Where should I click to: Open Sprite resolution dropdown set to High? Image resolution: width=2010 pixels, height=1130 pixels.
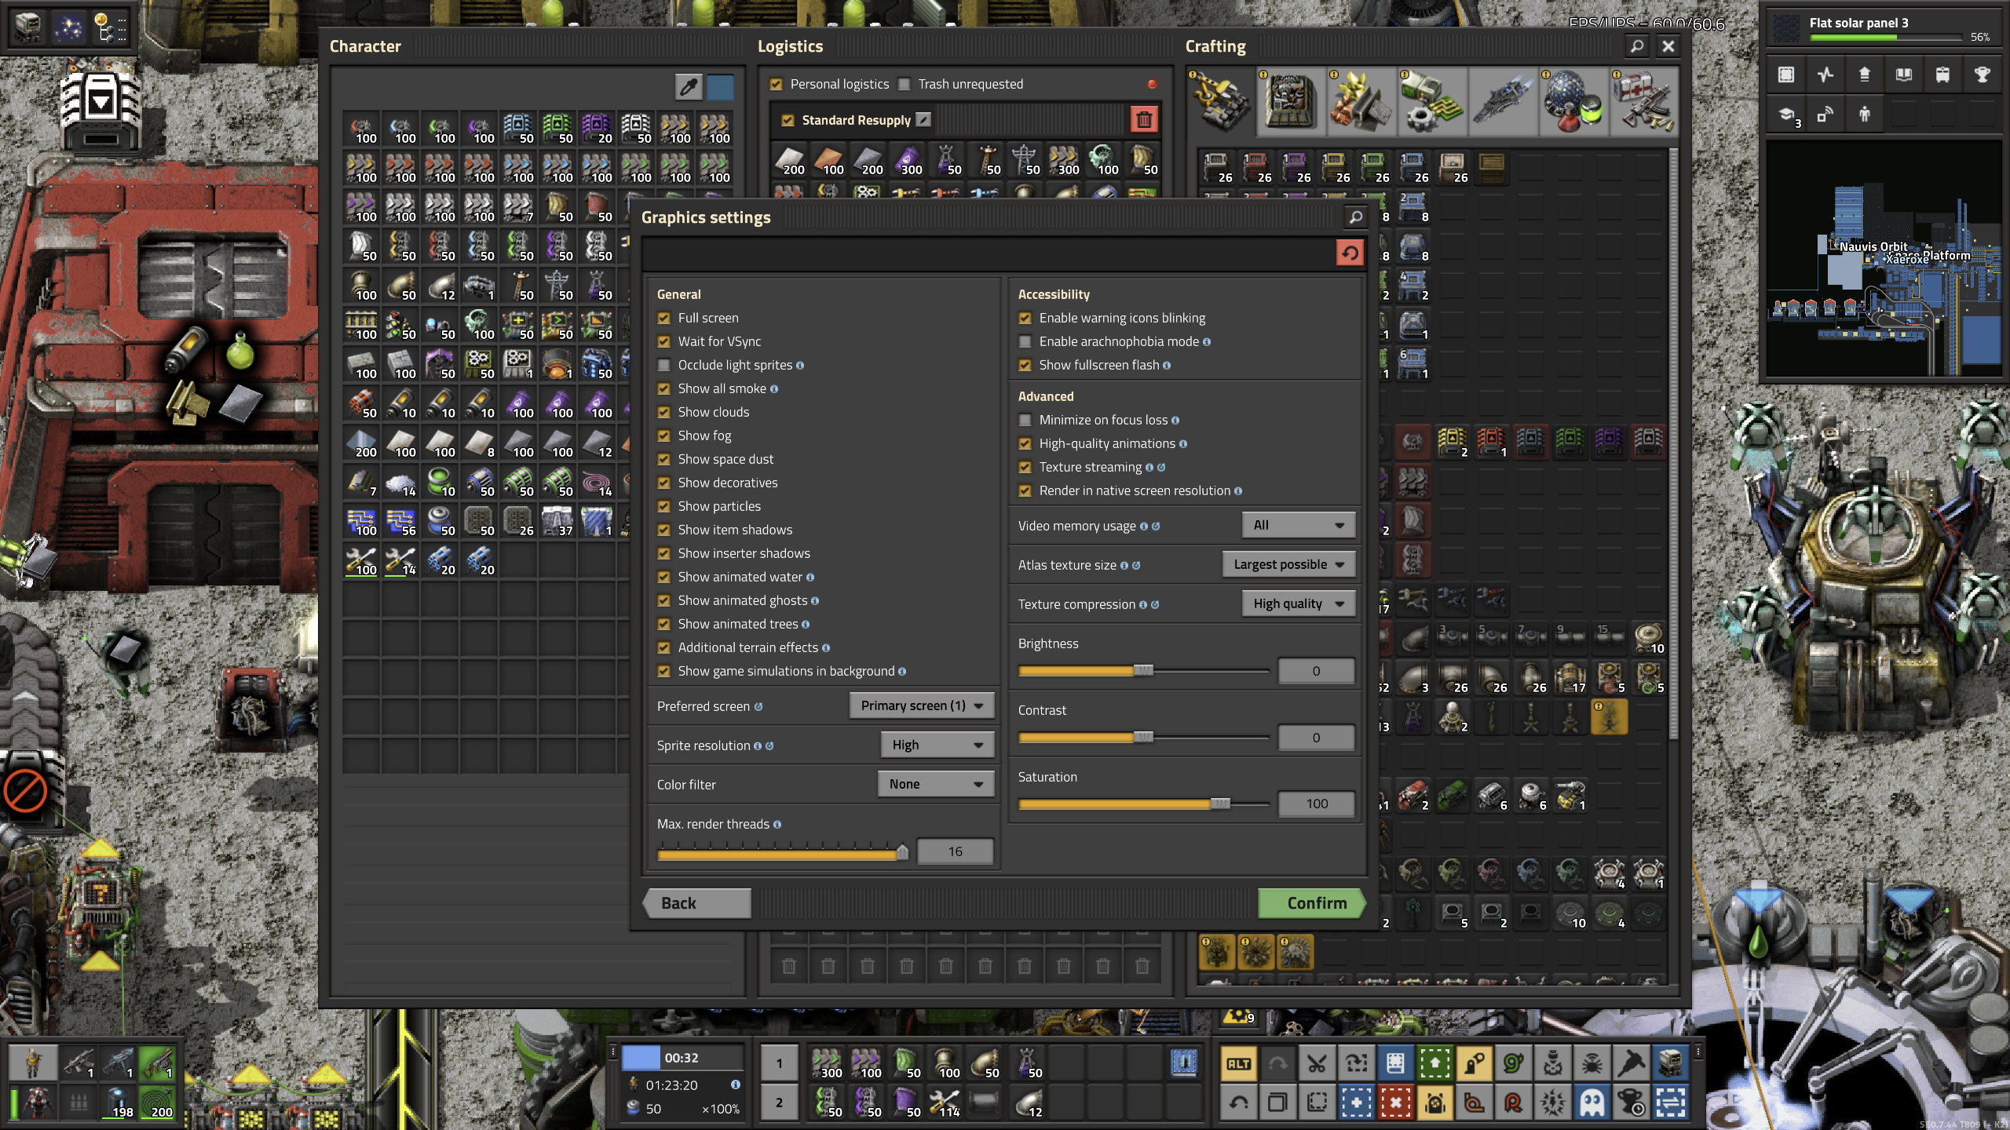(x=937, y=745)
